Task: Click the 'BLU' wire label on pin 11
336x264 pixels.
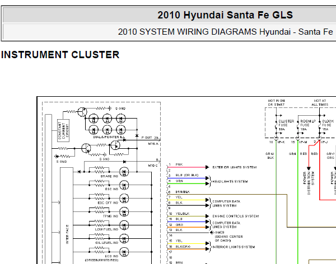Action: point(179,219)
